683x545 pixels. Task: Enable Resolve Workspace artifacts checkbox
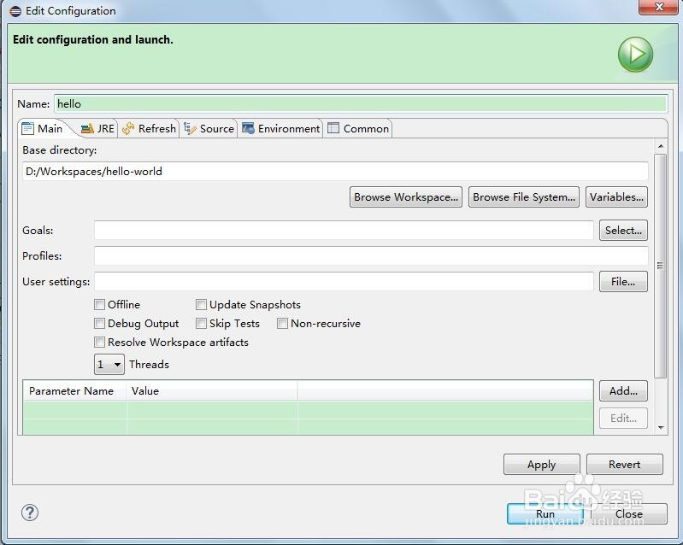(99, 343)
